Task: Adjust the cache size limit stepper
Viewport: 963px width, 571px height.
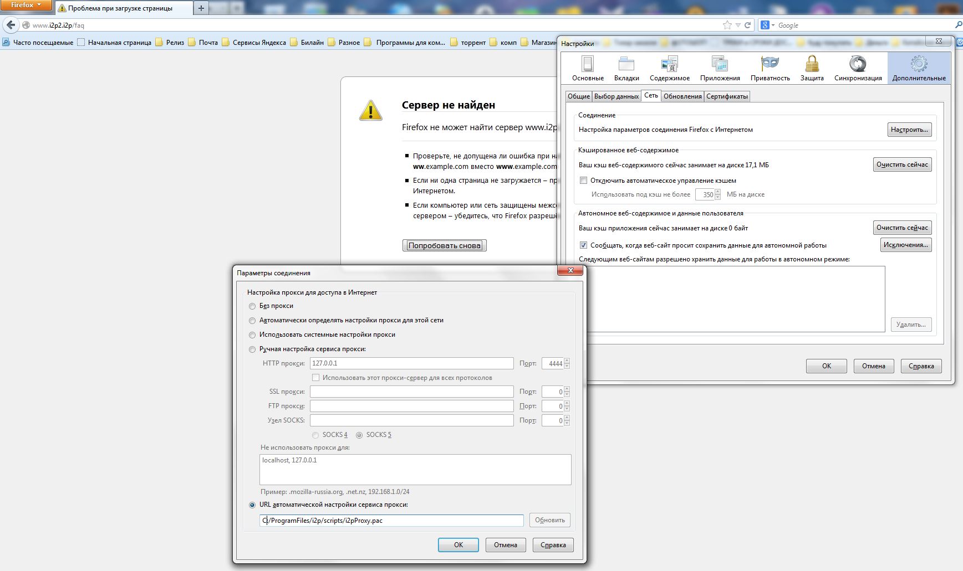Action: click(x=717, y=194)
